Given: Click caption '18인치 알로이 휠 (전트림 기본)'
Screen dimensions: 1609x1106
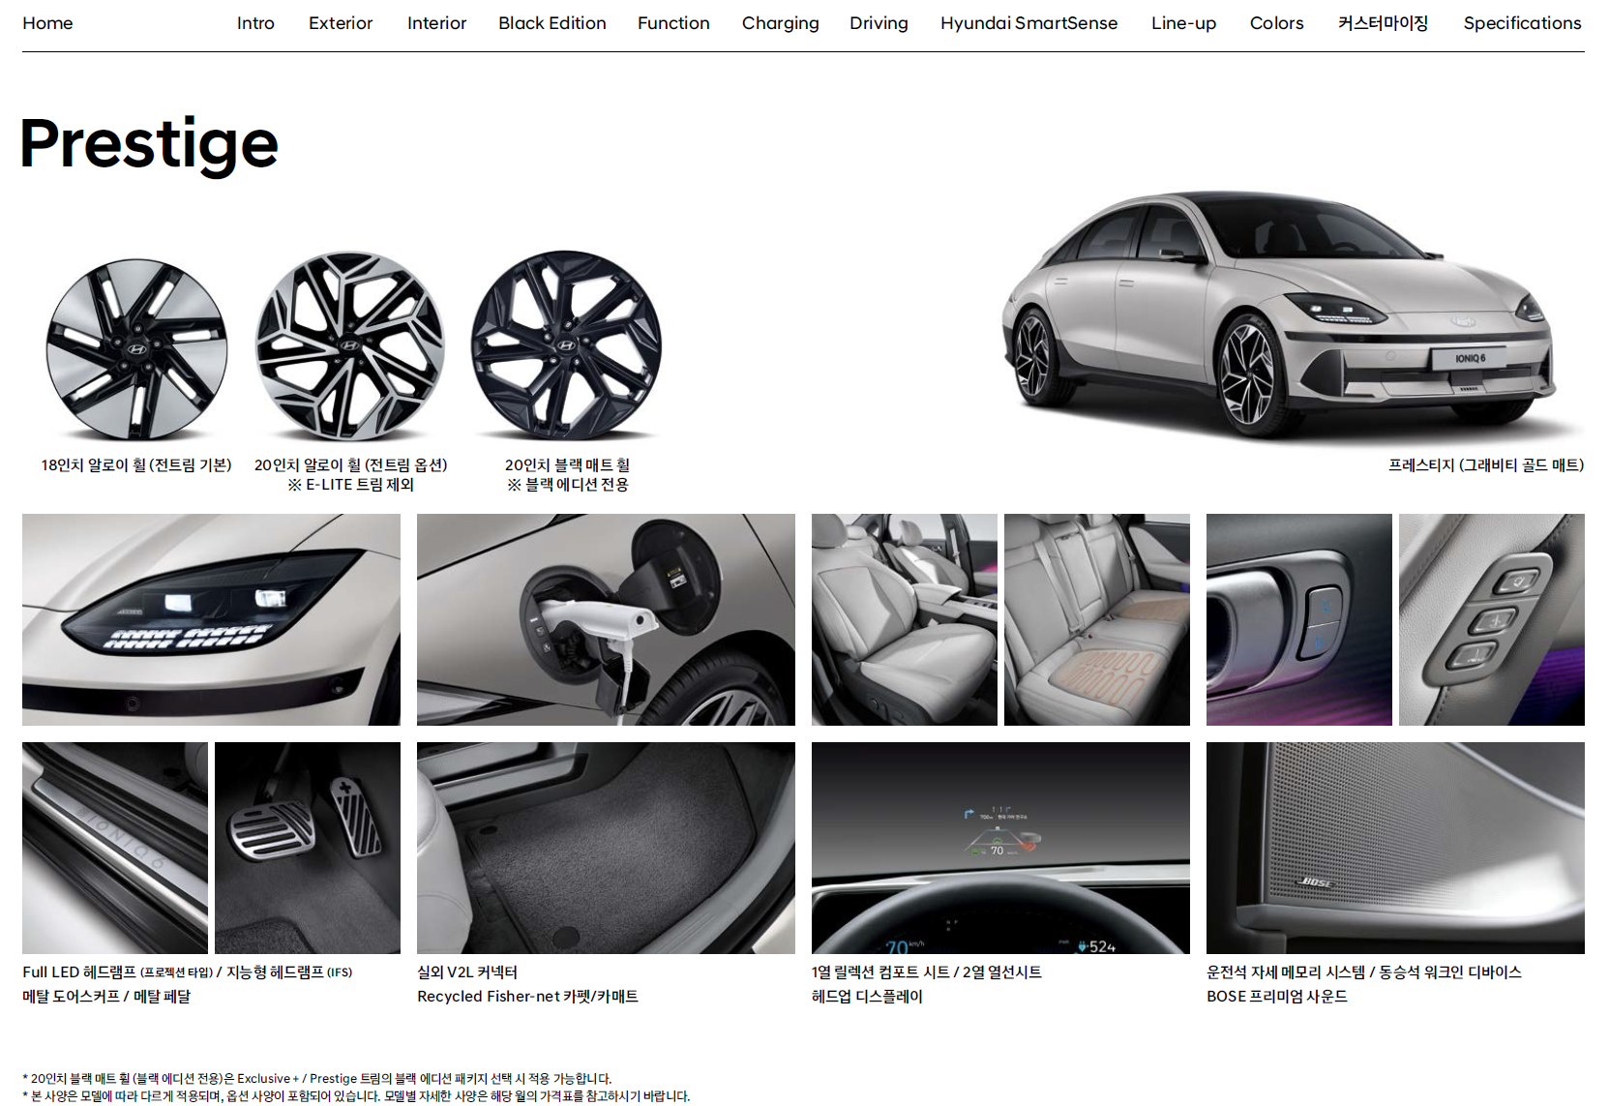Looking at the screenshot, I should coord(136,465).
